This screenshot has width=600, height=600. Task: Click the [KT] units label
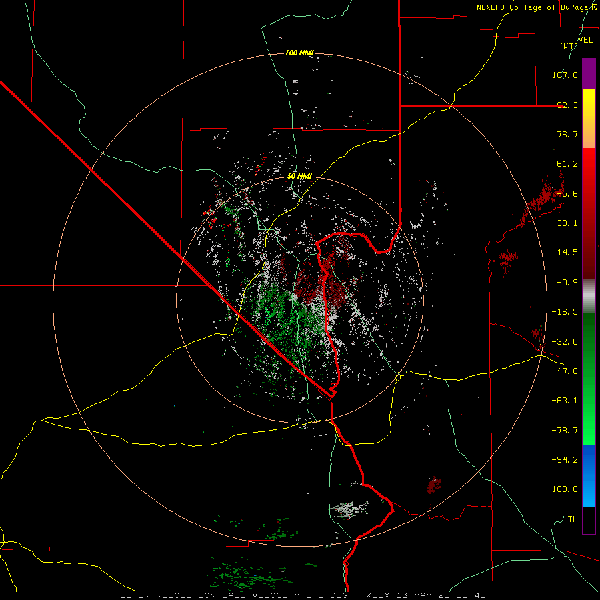click(x=569, y=46)
